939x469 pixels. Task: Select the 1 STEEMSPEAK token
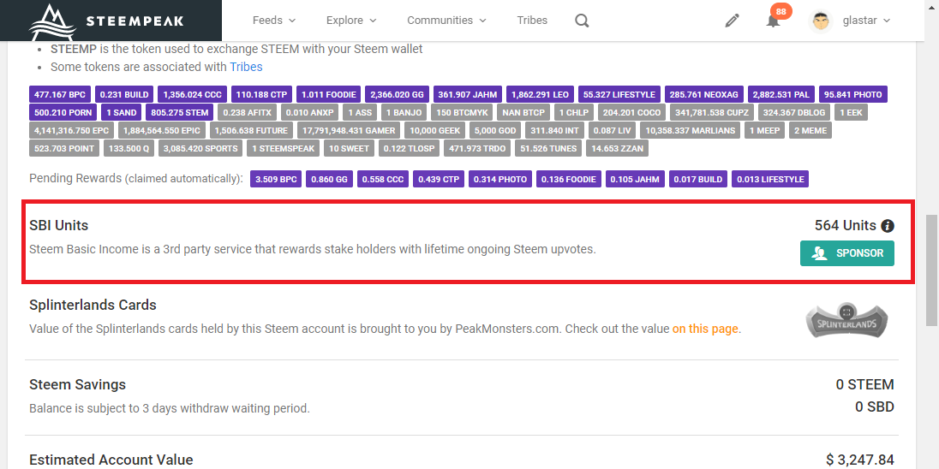tap(284, 148)
